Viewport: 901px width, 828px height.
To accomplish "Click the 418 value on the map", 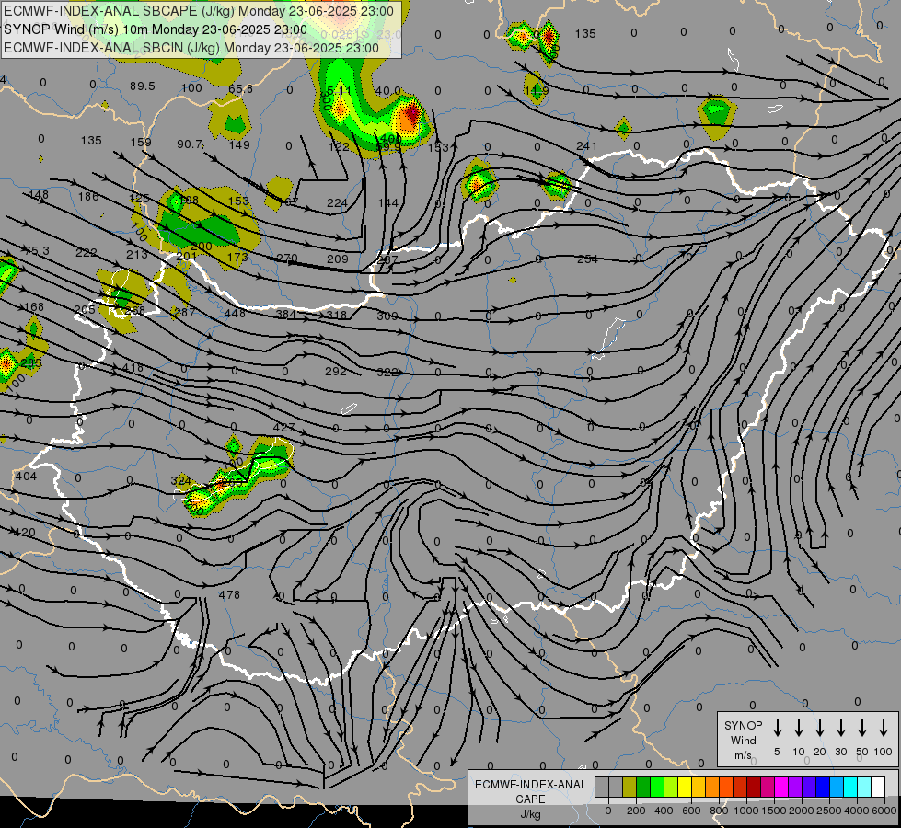I will pos(133,368).
